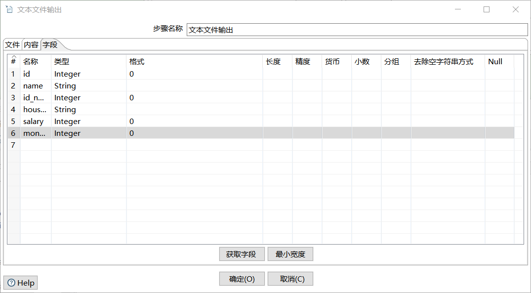Click the Integer type cell for salary
Image resolution: width=531 pixels, height=293 pixels.
coord(89,121)
